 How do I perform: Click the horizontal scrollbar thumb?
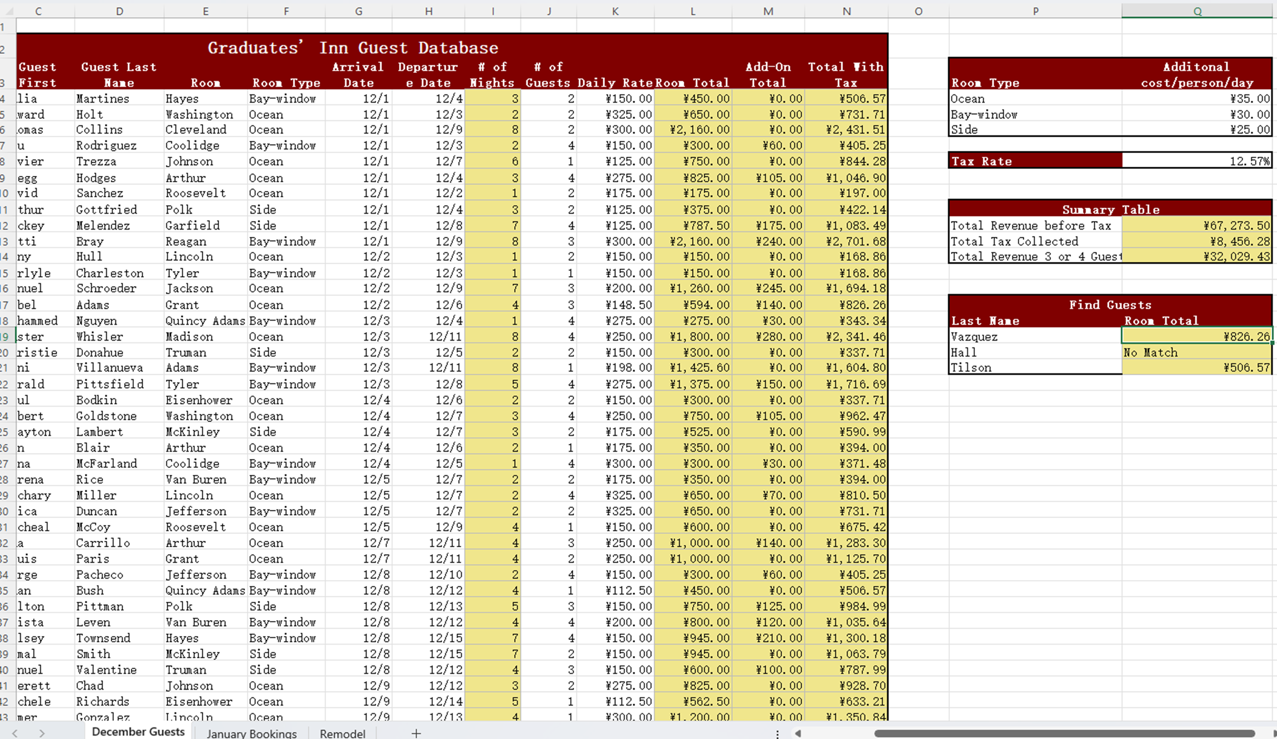(1064, 733)
